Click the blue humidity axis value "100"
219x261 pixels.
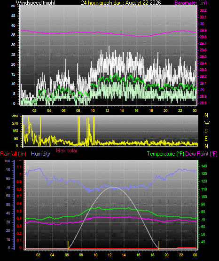point(8,161)
